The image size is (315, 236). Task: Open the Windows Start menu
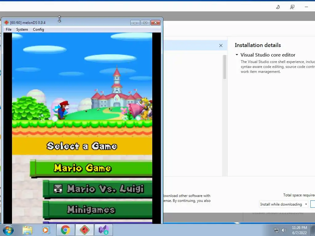point(8,230)
